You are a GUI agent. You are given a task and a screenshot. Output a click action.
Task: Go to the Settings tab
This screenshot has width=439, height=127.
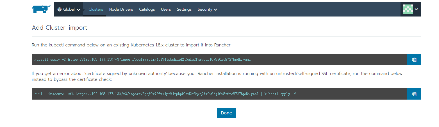click(x=184, y=9)
